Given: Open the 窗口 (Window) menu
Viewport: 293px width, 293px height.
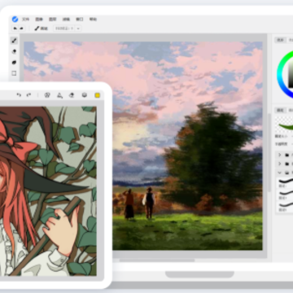Looking at the screenshot, I should point(80,20).
